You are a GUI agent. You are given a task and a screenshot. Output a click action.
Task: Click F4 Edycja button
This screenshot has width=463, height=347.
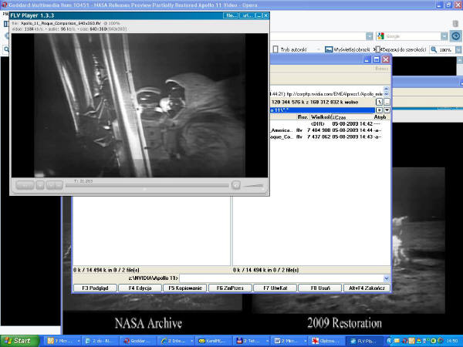coord(140,288)
